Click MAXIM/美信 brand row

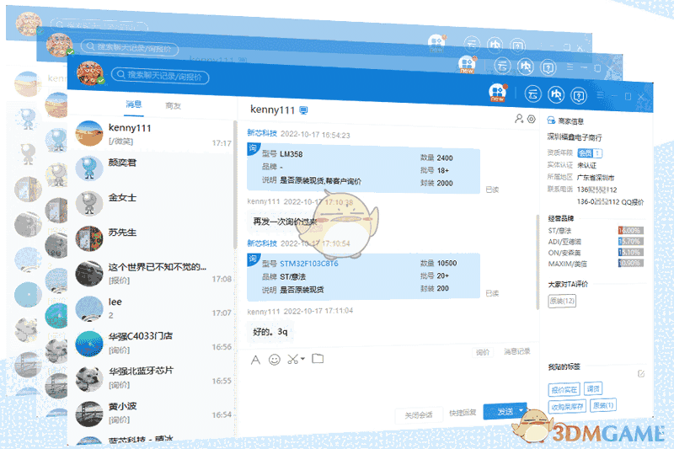point(596,264)
